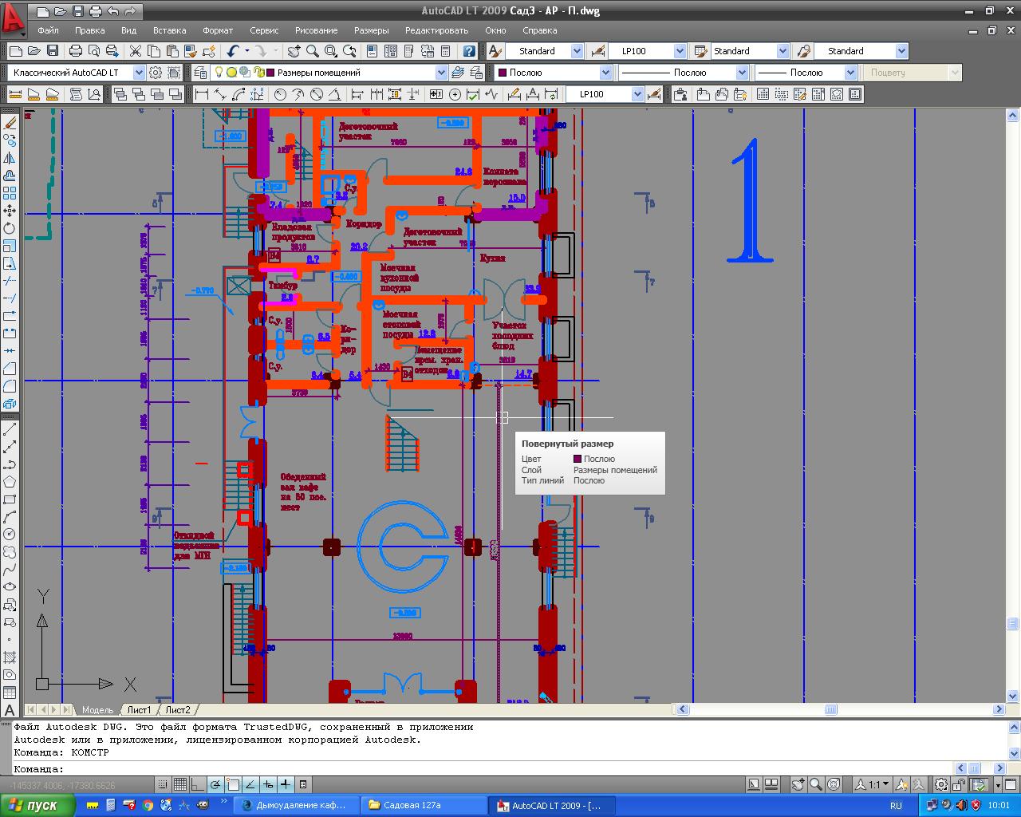
Task: Expand the LP100 dimension style dropdown
Action: [x=680, y=51]
